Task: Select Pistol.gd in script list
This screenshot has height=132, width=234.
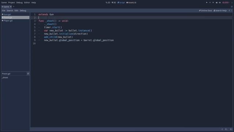Action: 15,18
